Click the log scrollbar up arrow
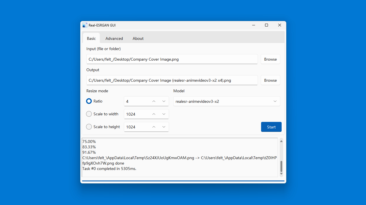This screenshot has height=205, width=366. pyautogui.click(x=281, y=141)
